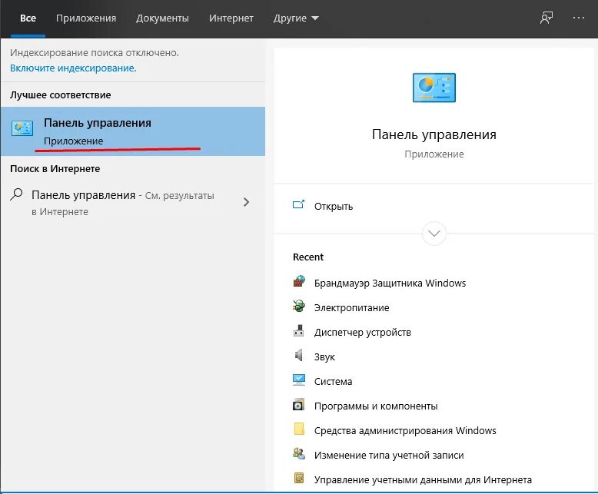
Task: Click the Windows Defender Firewall icon
Action: (299, 282)
